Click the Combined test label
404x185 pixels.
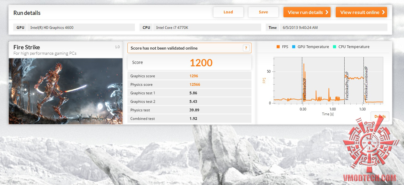click(x=143, y=119)
